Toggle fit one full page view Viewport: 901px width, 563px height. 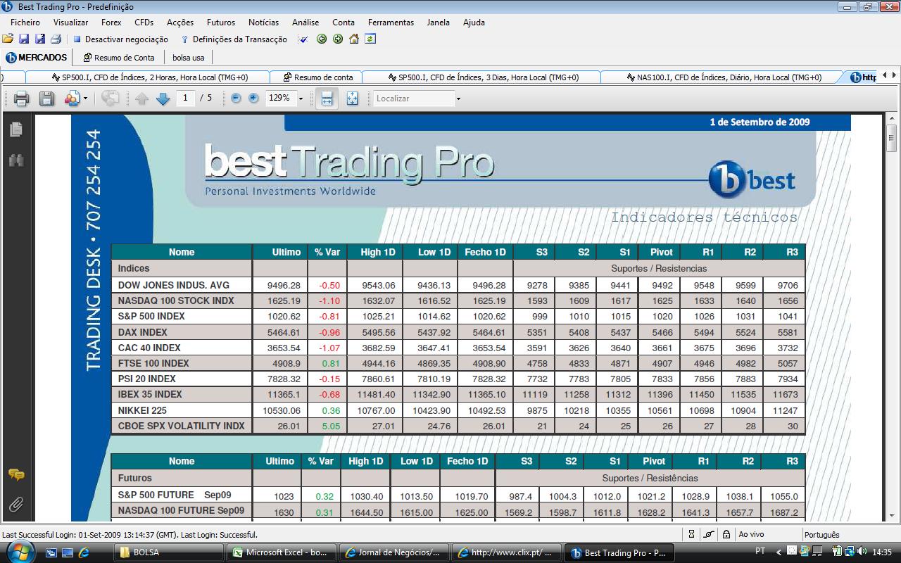click(352, 99)
